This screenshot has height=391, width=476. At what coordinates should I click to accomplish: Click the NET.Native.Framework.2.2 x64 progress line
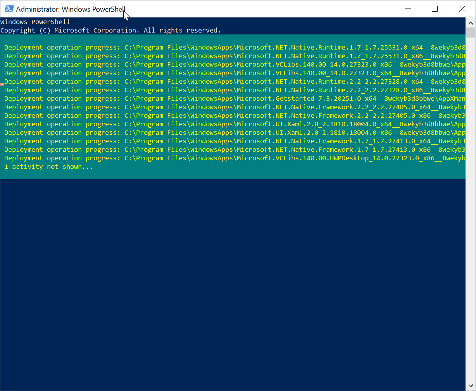[x=233, y=107]
